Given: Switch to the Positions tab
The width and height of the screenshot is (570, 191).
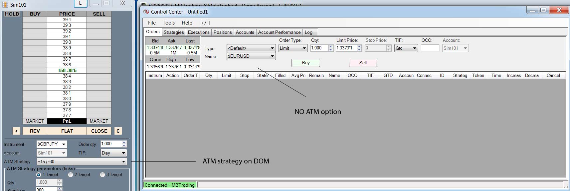Looking at the screenshot, I should pyautogui.click(x=223, y=32).
